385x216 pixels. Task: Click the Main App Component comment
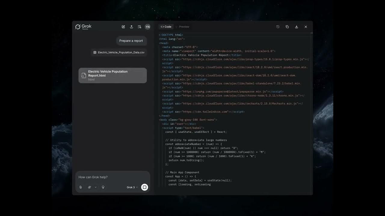(182, 172)
